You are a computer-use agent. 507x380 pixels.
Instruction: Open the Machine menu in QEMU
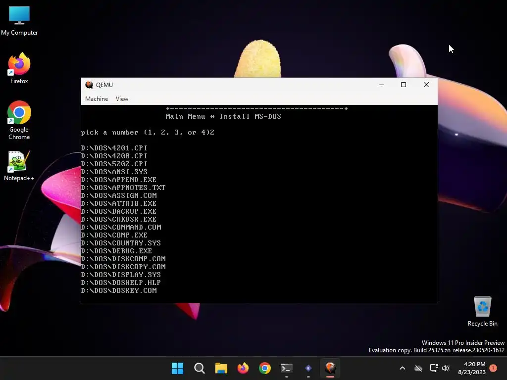97,99
